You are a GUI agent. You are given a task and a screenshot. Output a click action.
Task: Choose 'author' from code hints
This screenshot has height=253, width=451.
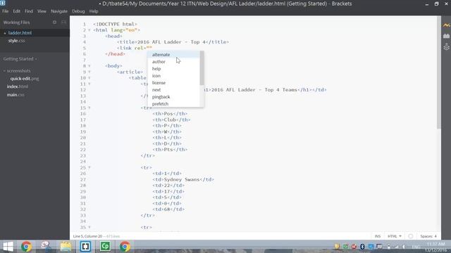click(x=173, y=62)
